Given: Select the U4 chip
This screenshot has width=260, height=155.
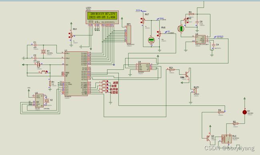Looking at the screenshot, I should point(144,68).
